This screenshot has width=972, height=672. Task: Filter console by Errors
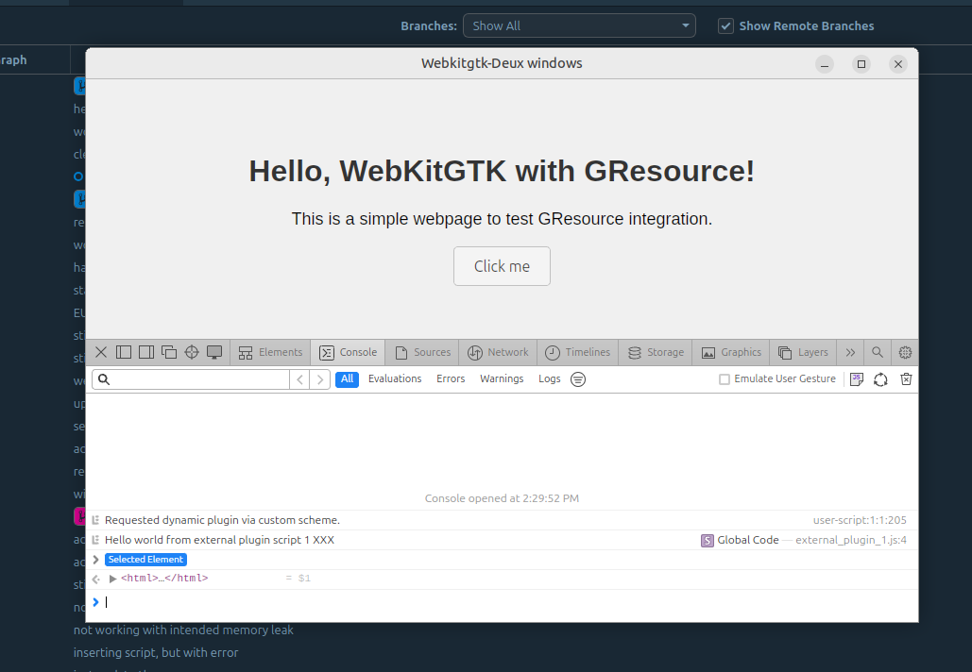pos(451,379)
